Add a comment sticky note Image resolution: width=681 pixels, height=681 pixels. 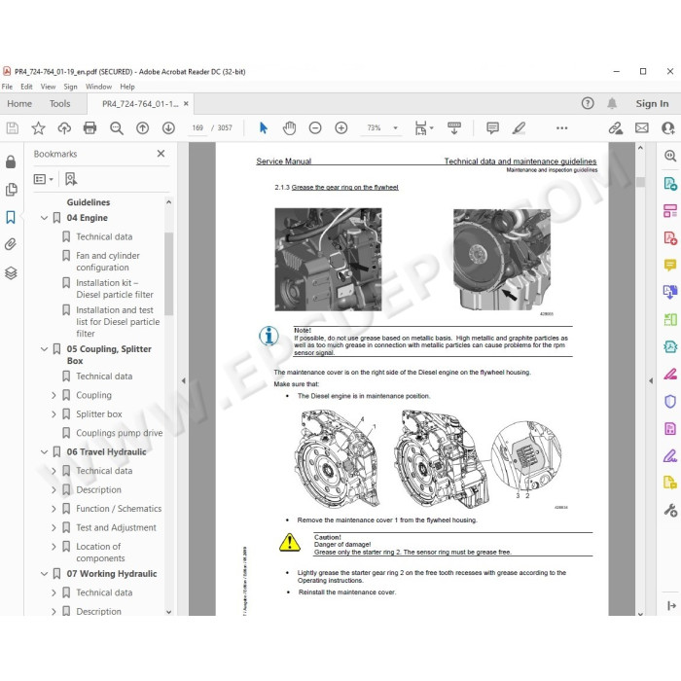tap(492, 128)
